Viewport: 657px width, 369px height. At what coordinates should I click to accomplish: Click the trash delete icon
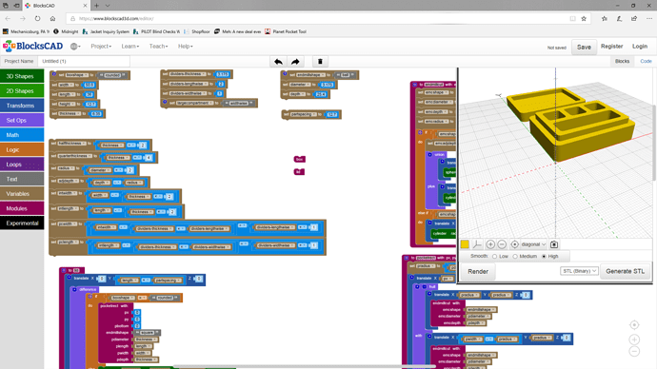pos(320,62)
